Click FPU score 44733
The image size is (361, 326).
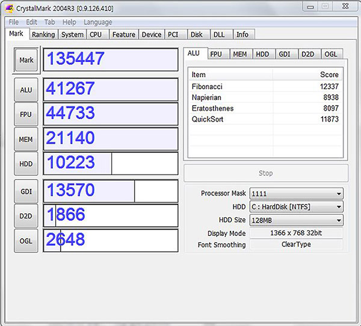[x=111, y=114]
